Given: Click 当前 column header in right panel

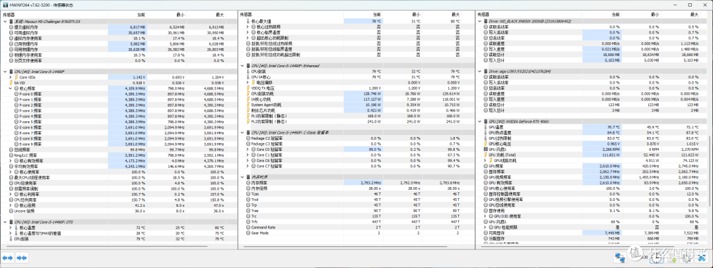Looking at the screenshot, I should click(x=601, y=15).
